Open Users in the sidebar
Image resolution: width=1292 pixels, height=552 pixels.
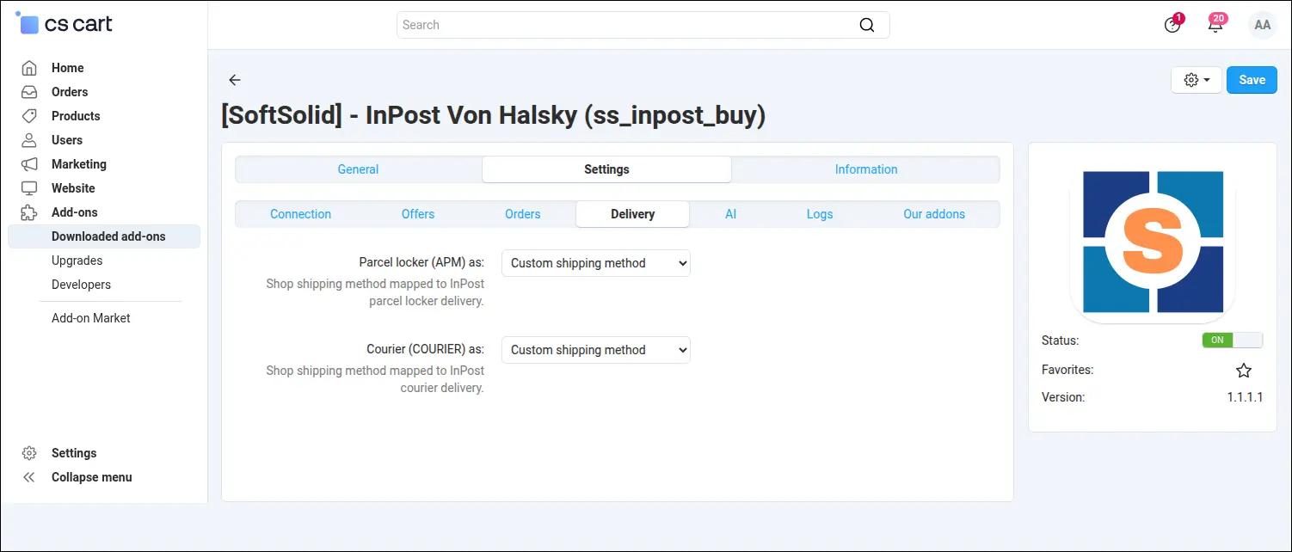(67, 140)
